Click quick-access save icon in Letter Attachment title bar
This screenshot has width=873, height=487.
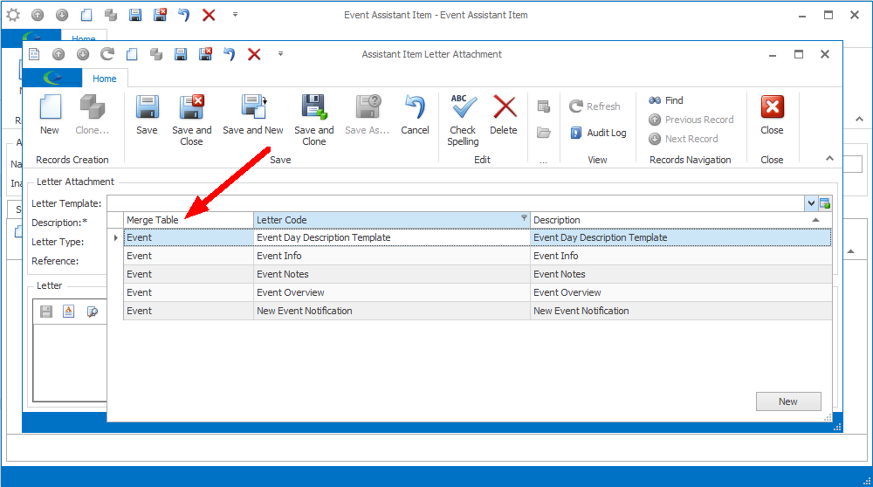(x=181, y=54)
